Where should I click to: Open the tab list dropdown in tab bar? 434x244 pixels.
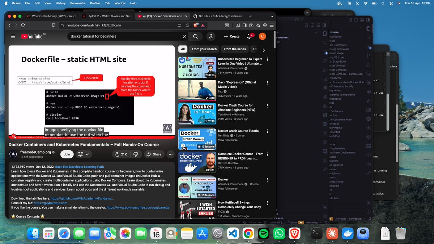click(x=272, y=16)
